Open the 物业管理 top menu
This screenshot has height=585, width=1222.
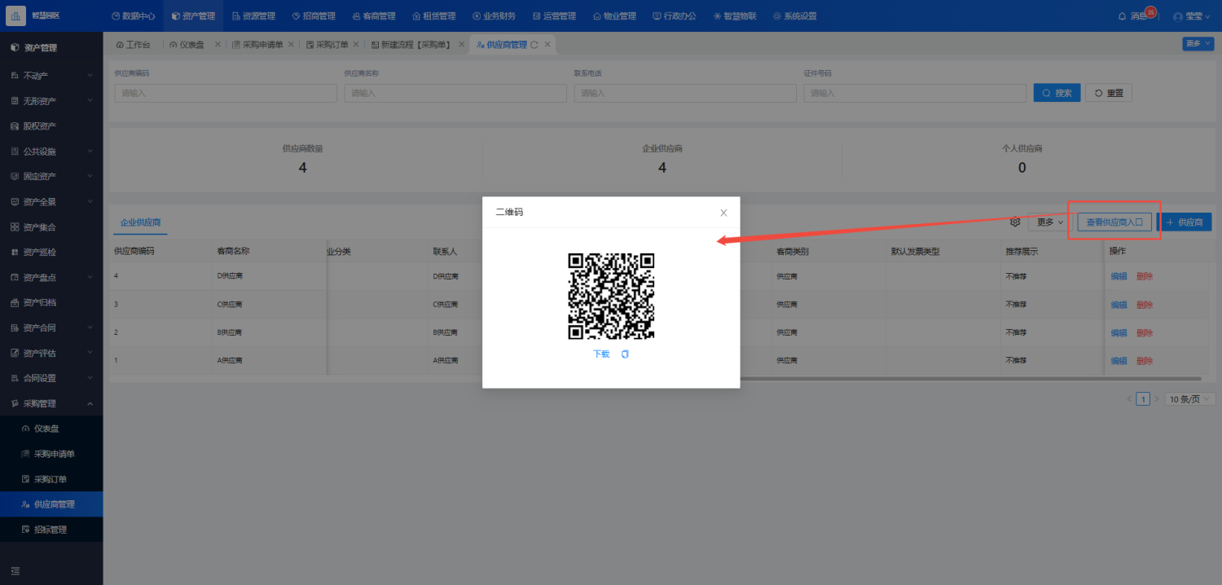(614, 15)
